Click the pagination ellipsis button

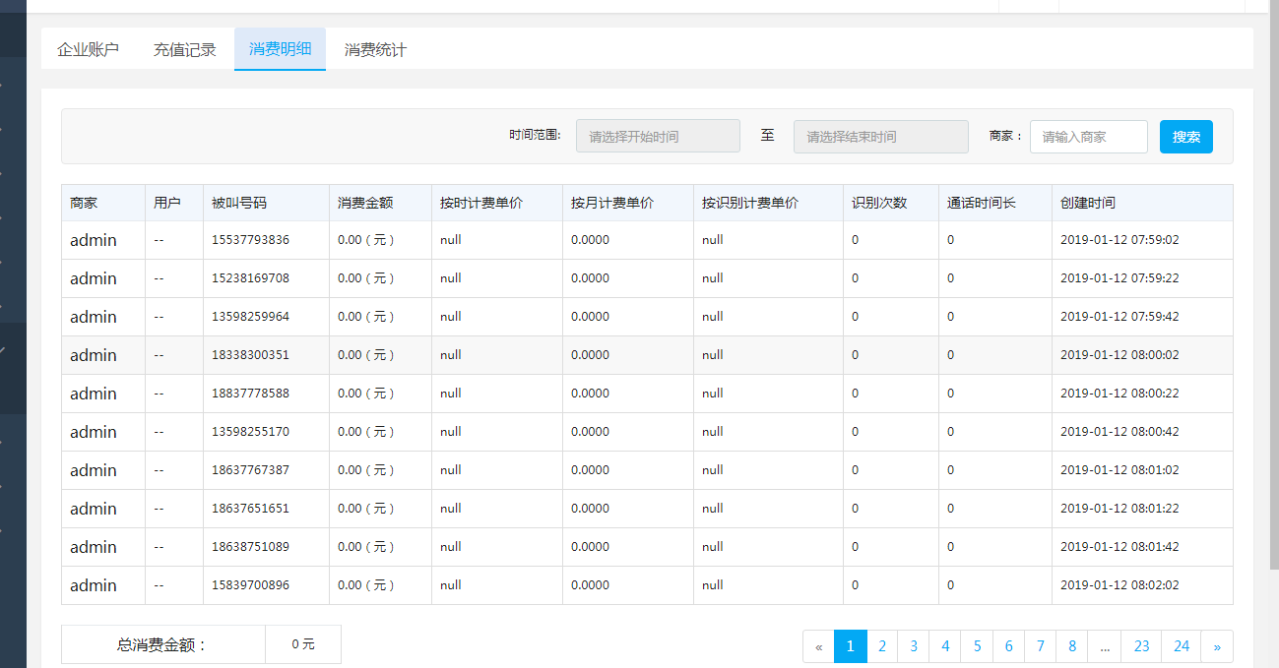pos(1105,646)
